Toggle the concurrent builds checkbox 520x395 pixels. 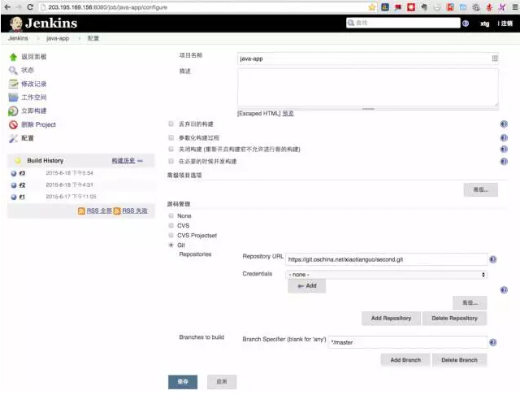(x=171, y=161)
